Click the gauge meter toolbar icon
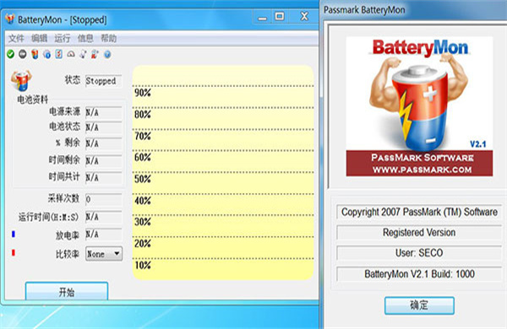Viewport: 507px width, 329px height. click(x=71, y=54)
